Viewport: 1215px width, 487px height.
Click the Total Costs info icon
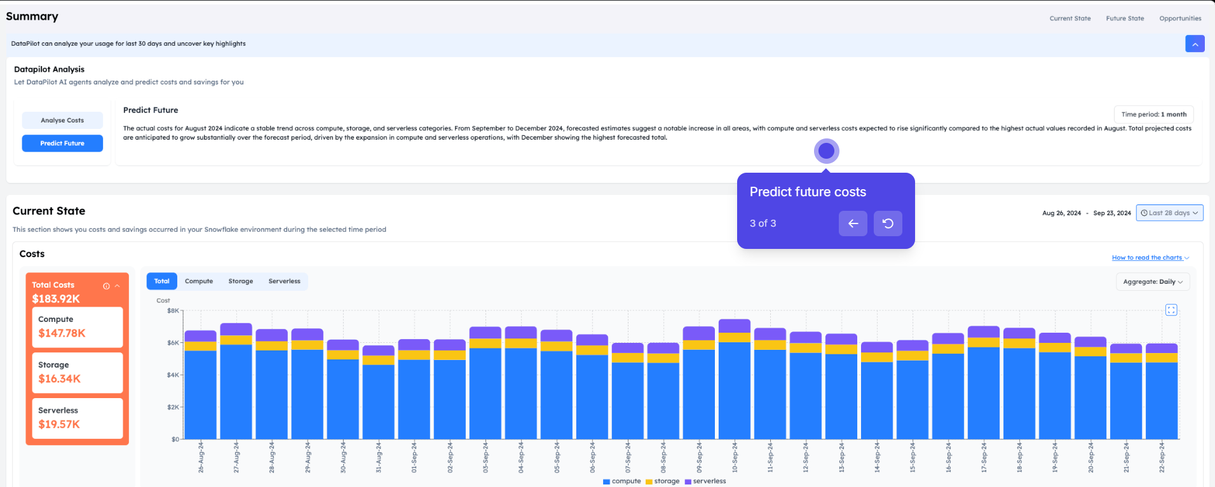coord(106,286)
